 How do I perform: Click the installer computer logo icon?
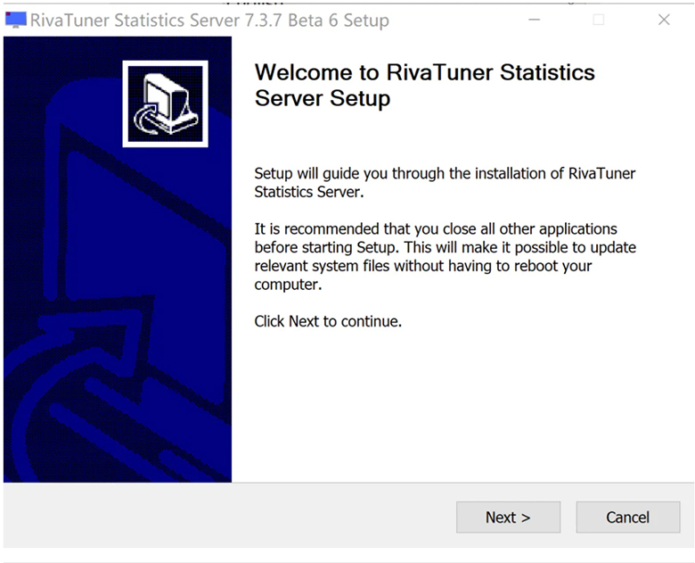165,103
